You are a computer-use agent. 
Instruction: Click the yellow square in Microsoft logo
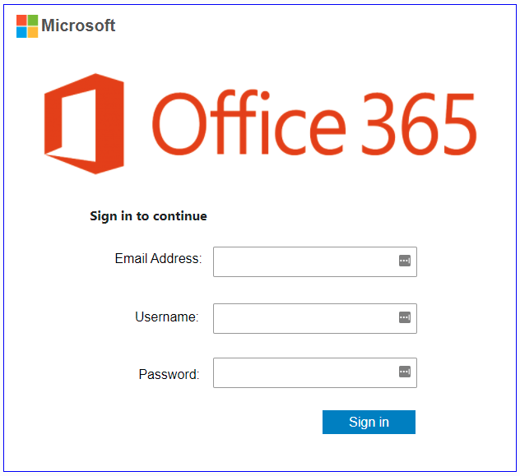[x=33, y=32]
